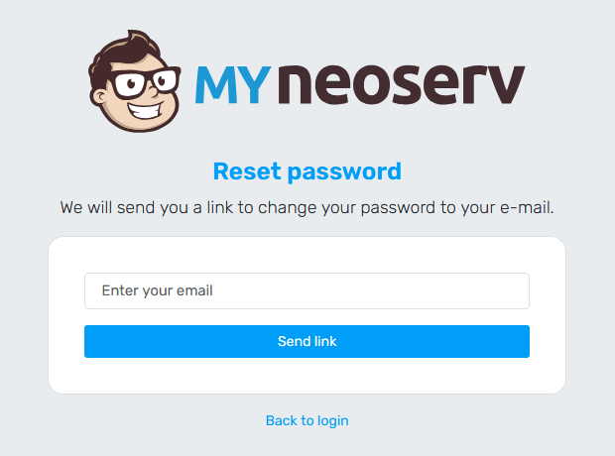This screenshot has width=615, height=456.
Task: Click the "We will send you a link" description
Action: click(x=307, y=208)
